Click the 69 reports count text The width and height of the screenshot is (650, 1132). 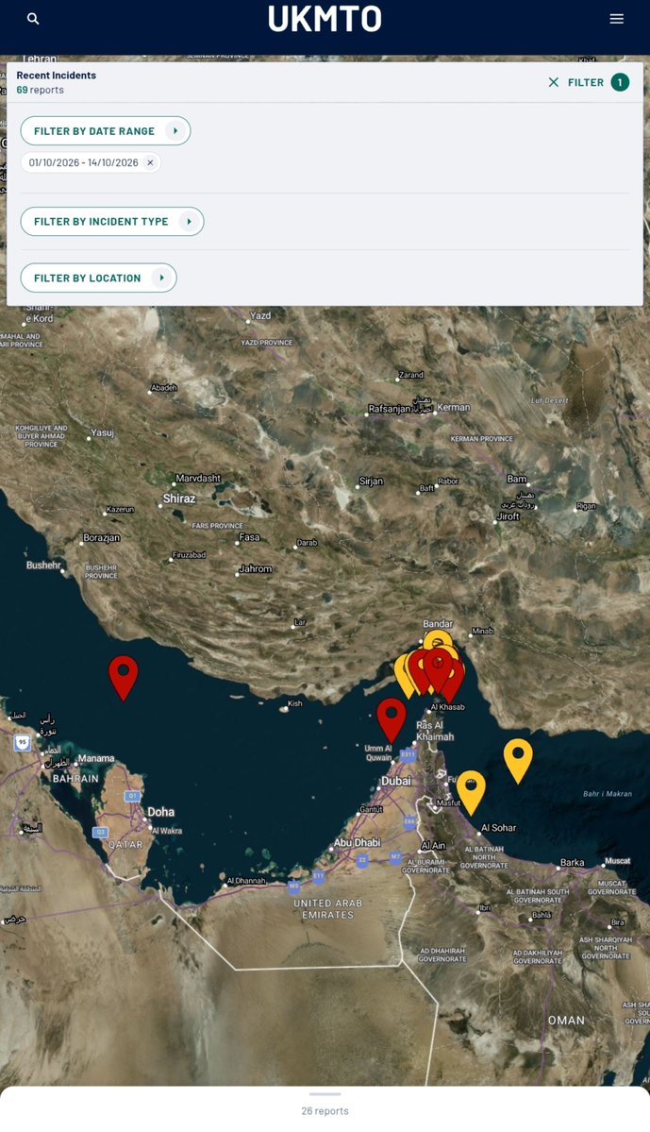click(x=41, y=91)
